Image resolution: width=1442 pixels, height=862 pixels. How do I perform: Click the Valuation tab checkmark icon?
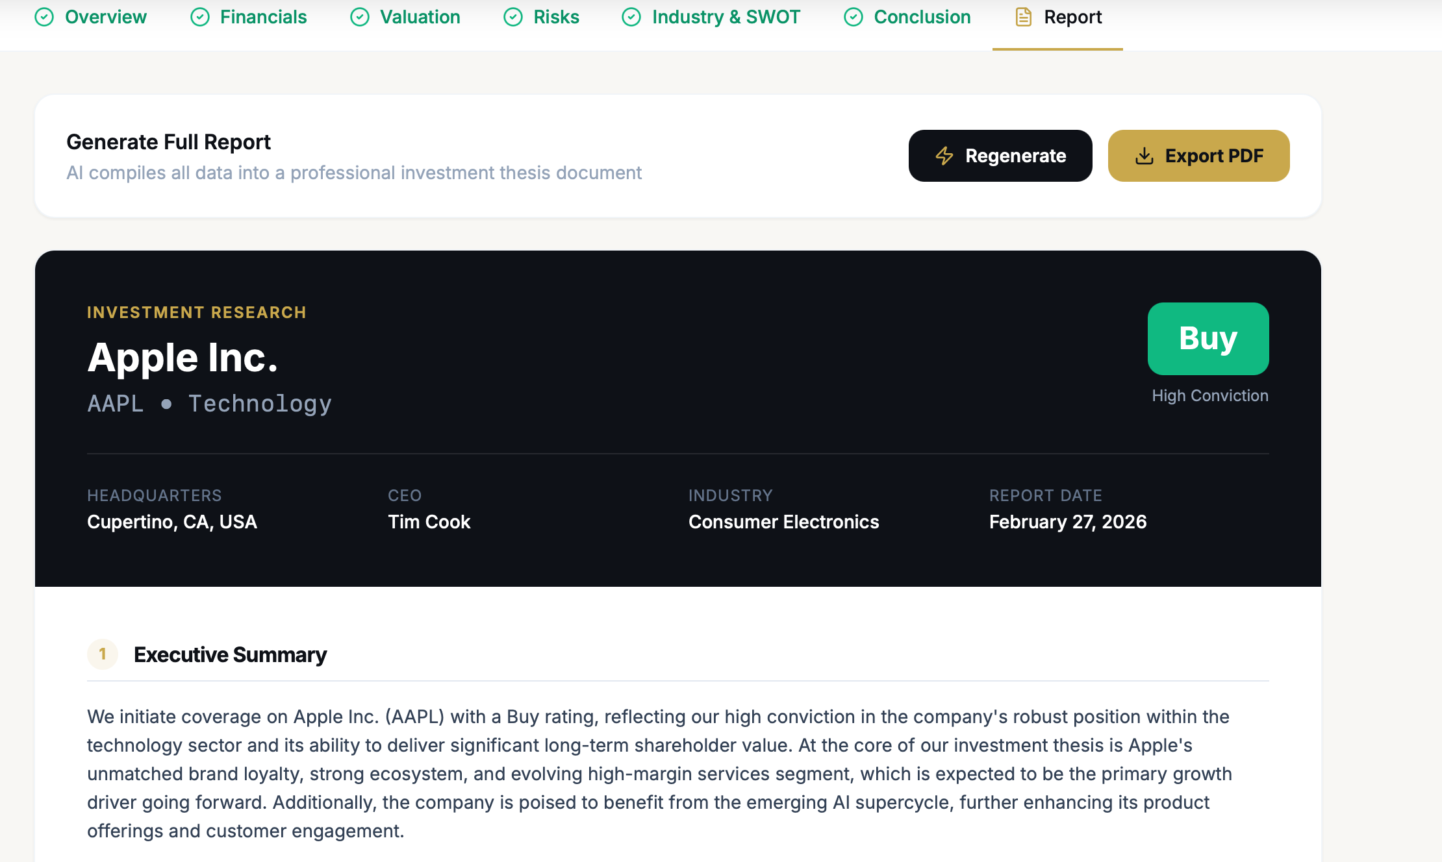[x=360, y=17]
